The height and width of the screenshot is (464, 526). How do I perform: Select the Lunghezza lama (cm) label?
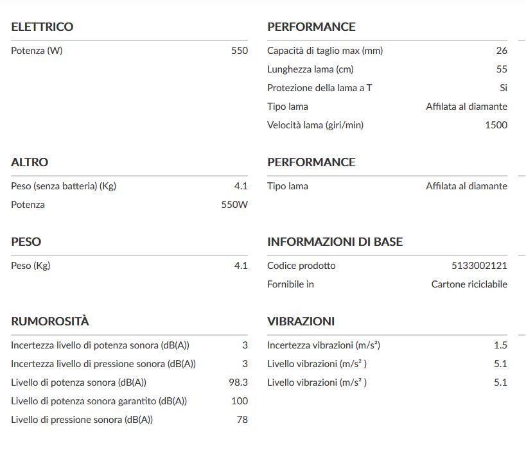(310, 69)
